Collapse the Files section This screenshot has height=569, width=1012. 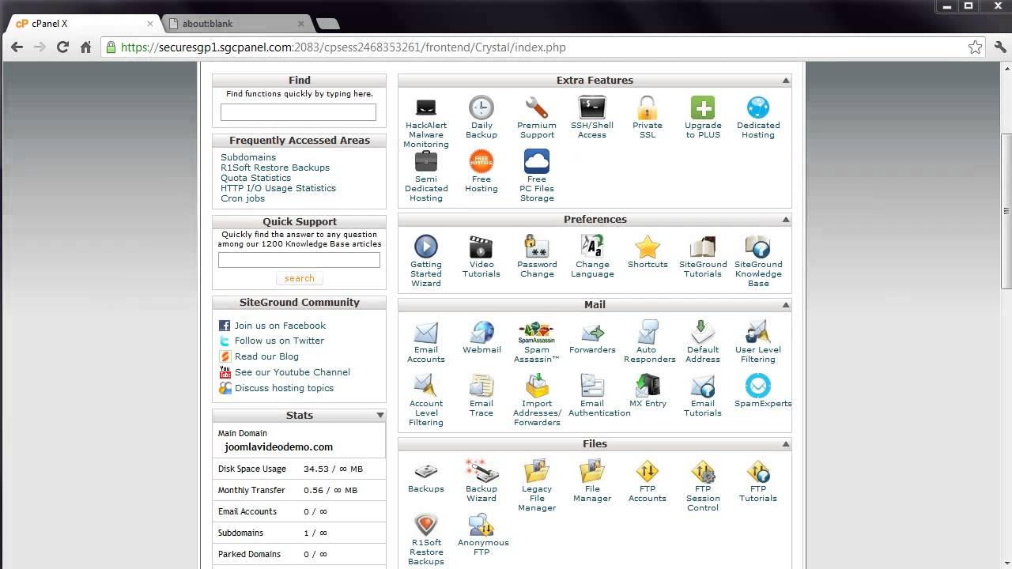786,444
